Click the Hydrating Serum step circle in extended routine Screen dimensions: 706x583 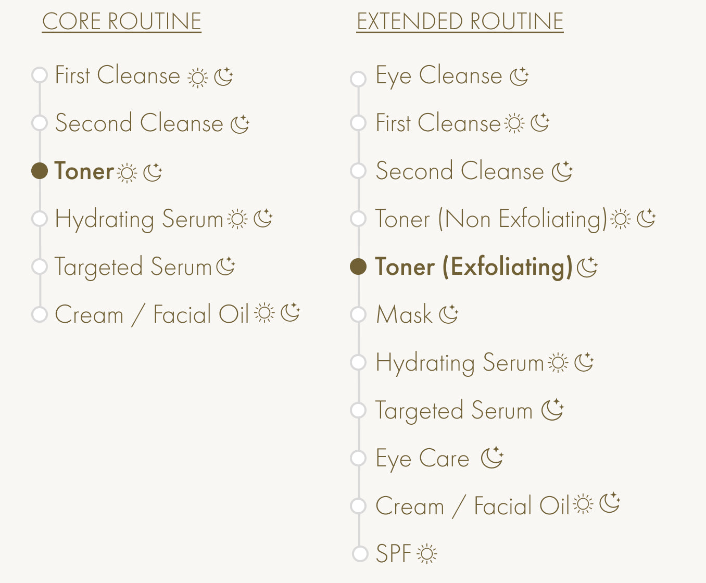tap(358, 362)
